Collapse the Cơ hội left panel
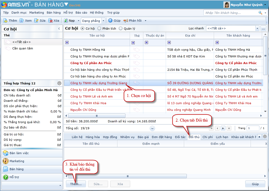269x191 pixels. (x=59, y=29)
